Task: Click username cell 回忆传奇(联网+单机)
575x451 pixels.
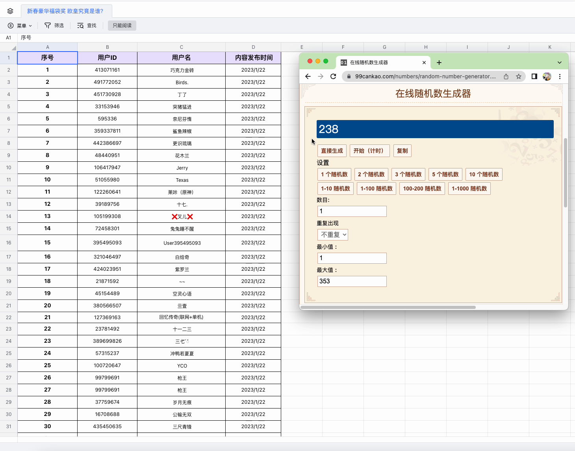Action: coord(182,317)
